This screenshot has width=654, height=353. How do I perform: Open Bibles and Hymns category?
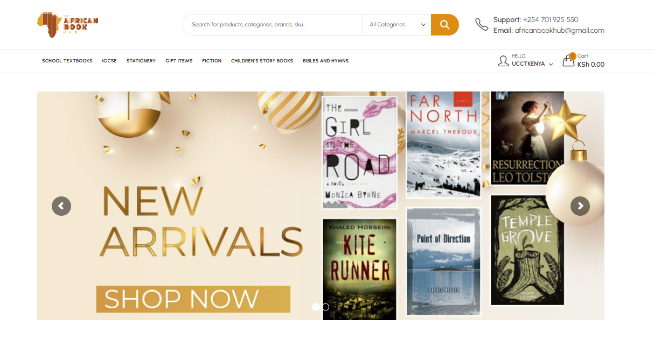point(325,61)
